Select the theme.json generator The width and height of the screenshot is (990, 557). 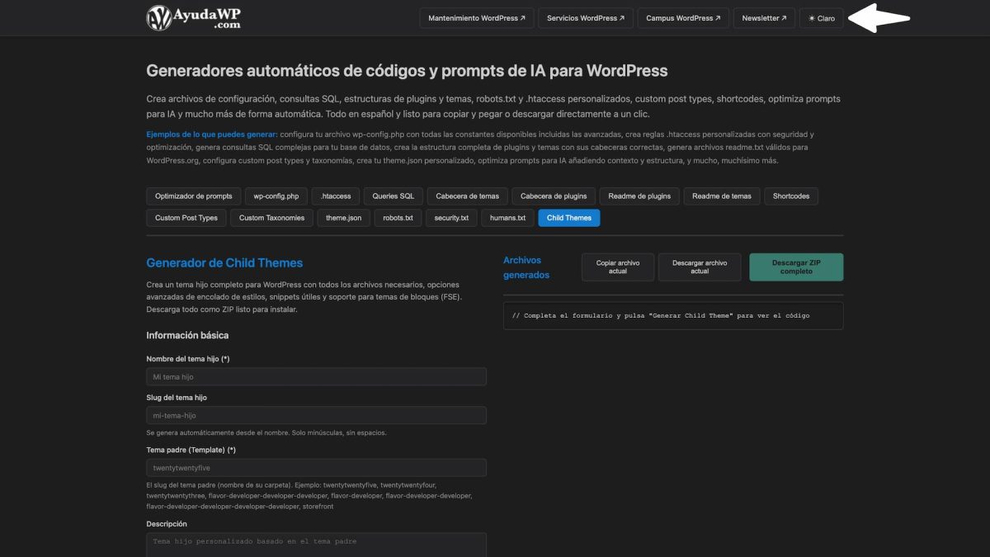343,218
